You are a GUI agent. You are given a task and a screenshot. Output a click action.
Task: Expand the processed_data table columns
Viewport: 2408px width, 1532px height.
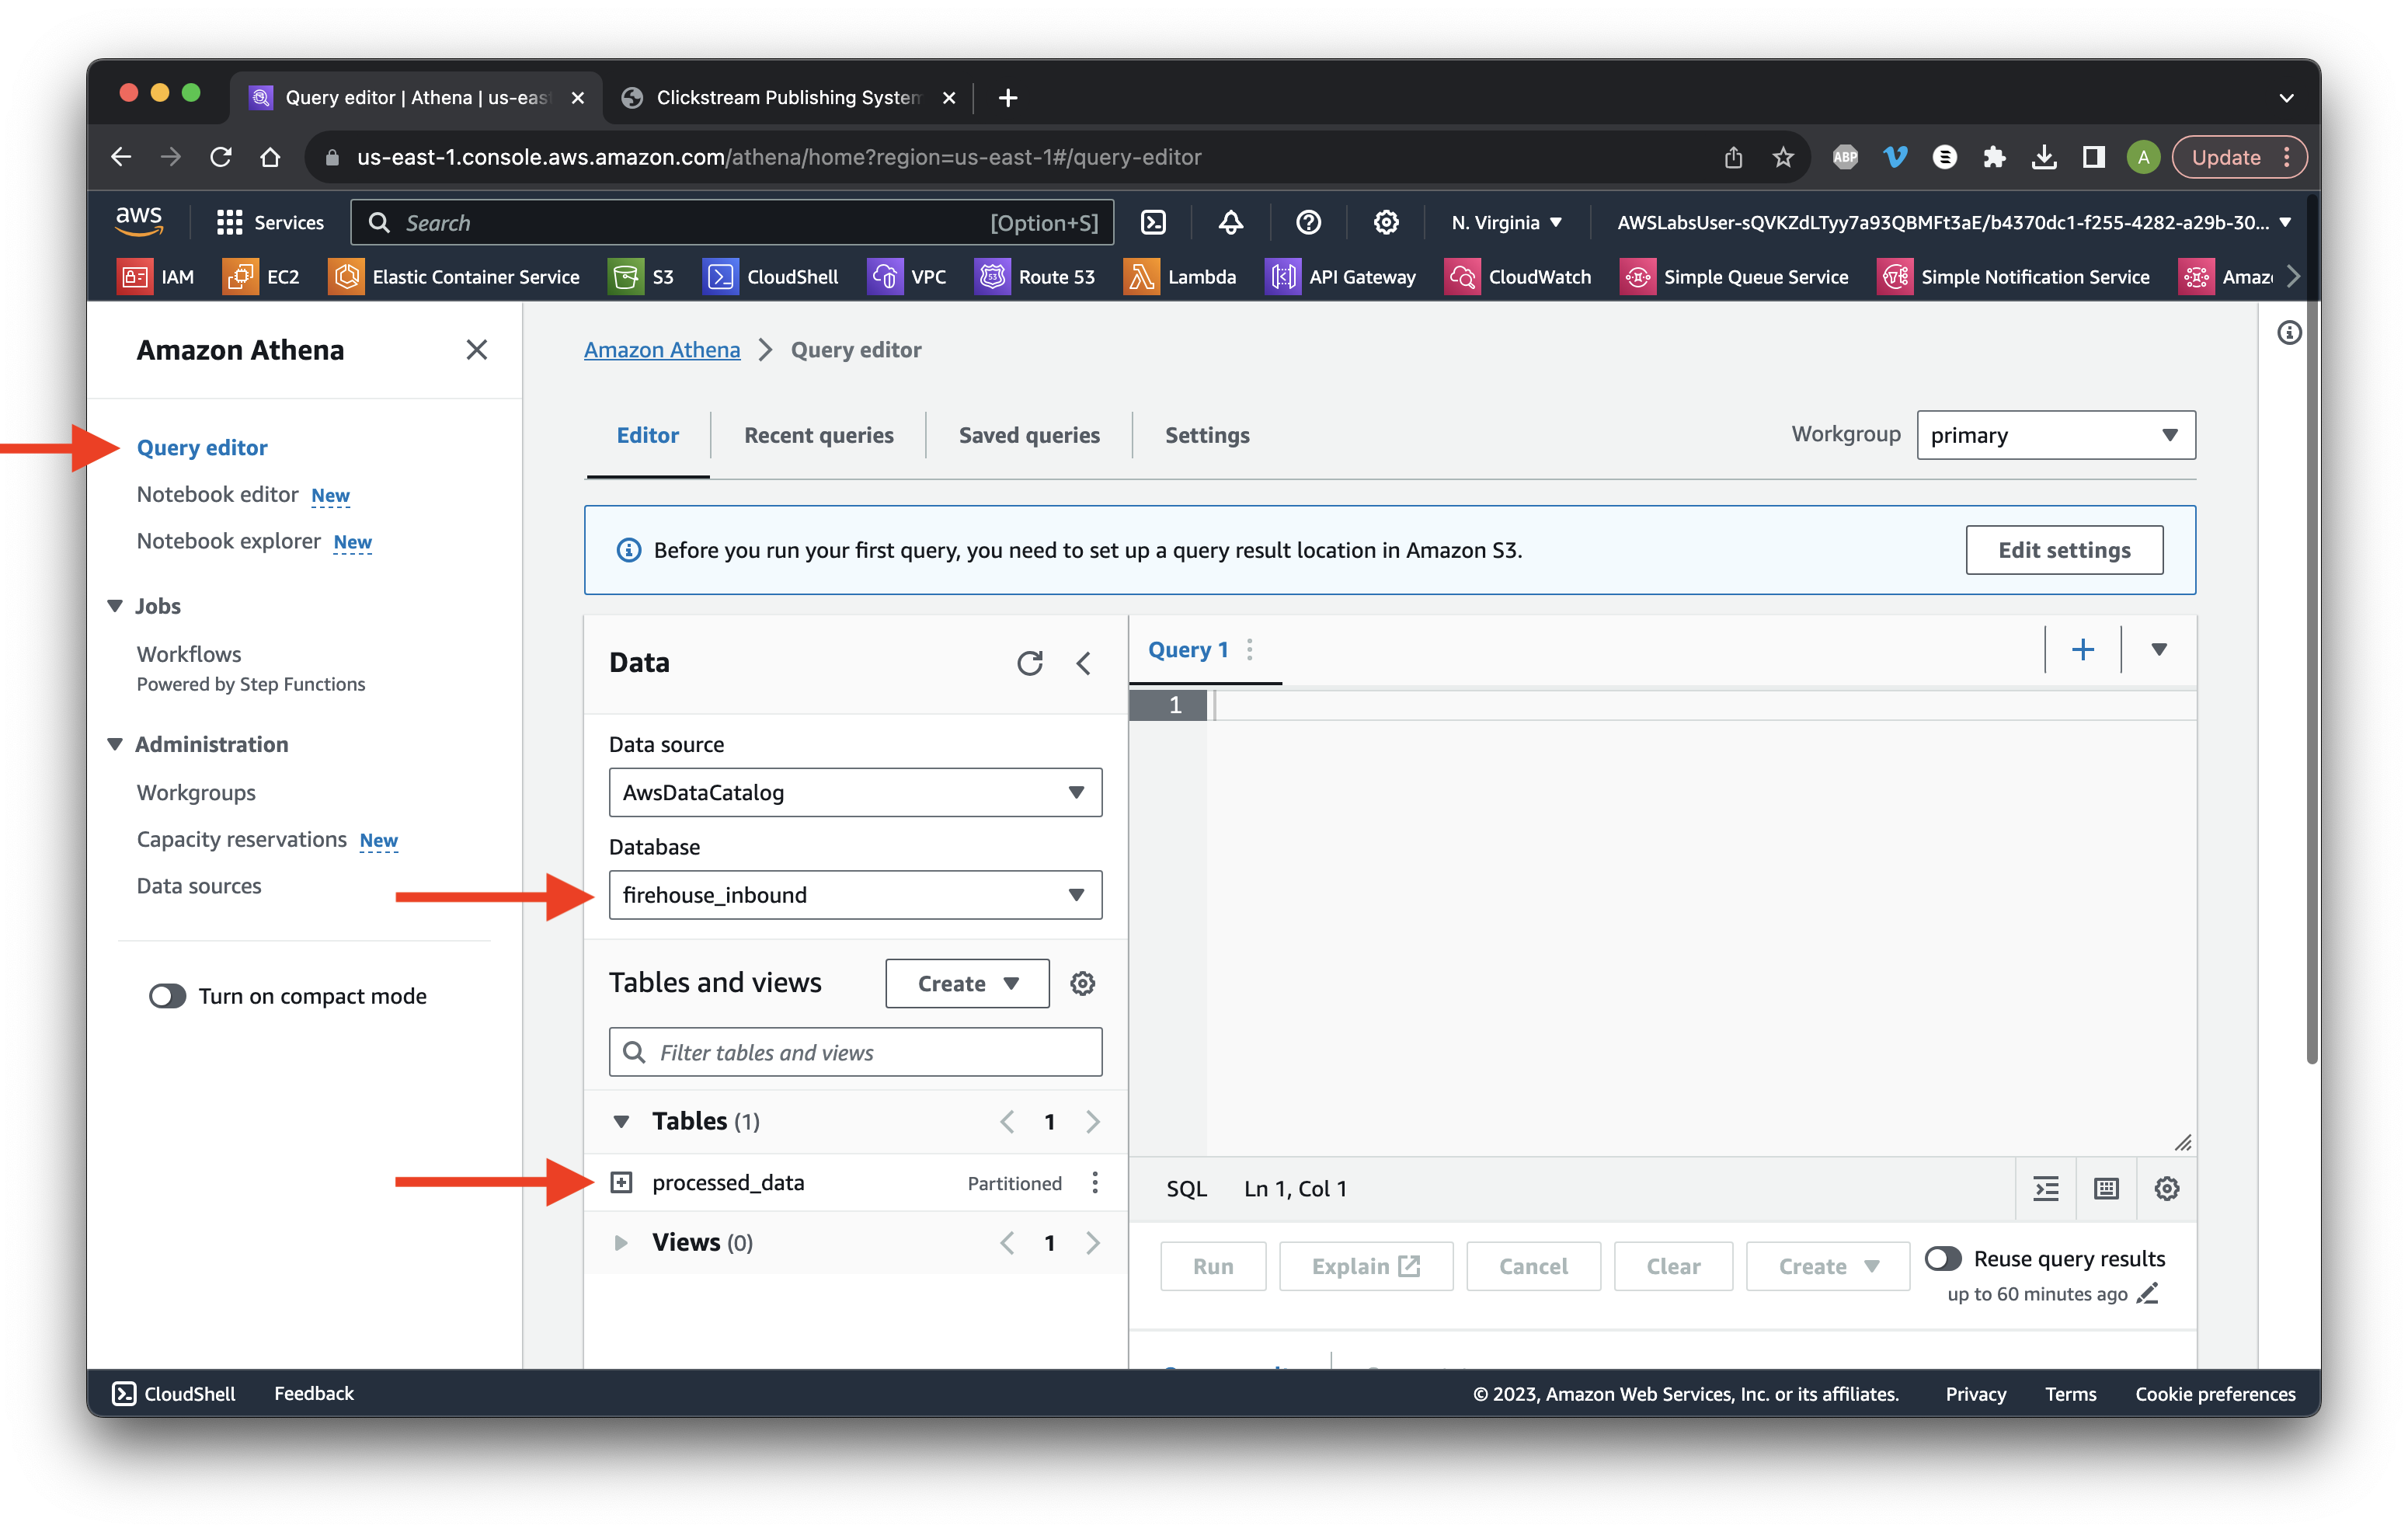pyautogui.click(x=621, y=1182)
